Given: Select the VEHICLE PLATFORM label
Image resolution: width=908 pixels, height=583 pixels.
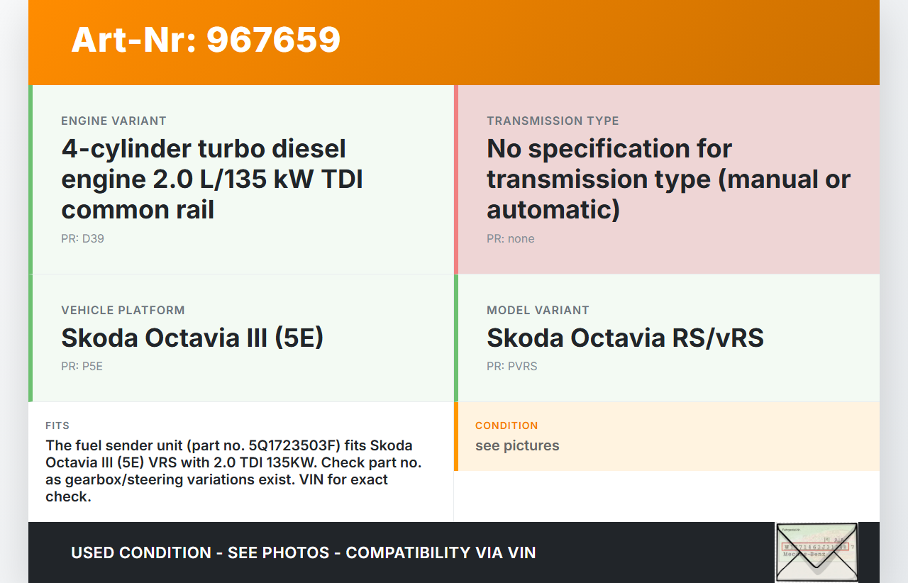Looking at the screenshot, I should [x=123, y=310].
